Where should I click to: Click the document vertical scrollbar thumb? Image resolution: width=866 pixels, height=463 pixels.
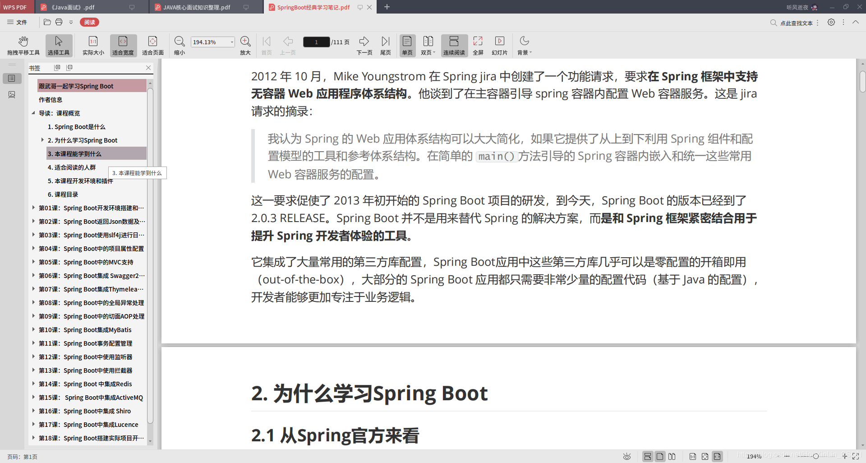coord(862,82)
